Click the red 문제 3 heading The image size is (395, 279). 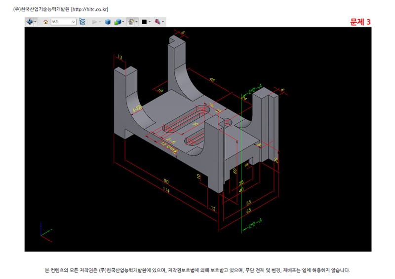click(x=360, y=22)
